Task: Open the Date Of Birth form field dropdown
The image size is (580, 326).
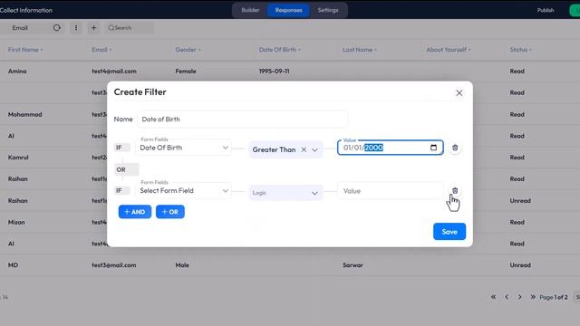Action: click(184, 148)
